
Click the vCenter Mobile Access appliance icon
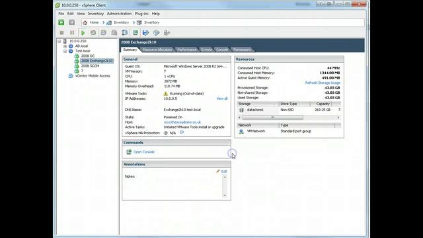click(x=71, y=76)
